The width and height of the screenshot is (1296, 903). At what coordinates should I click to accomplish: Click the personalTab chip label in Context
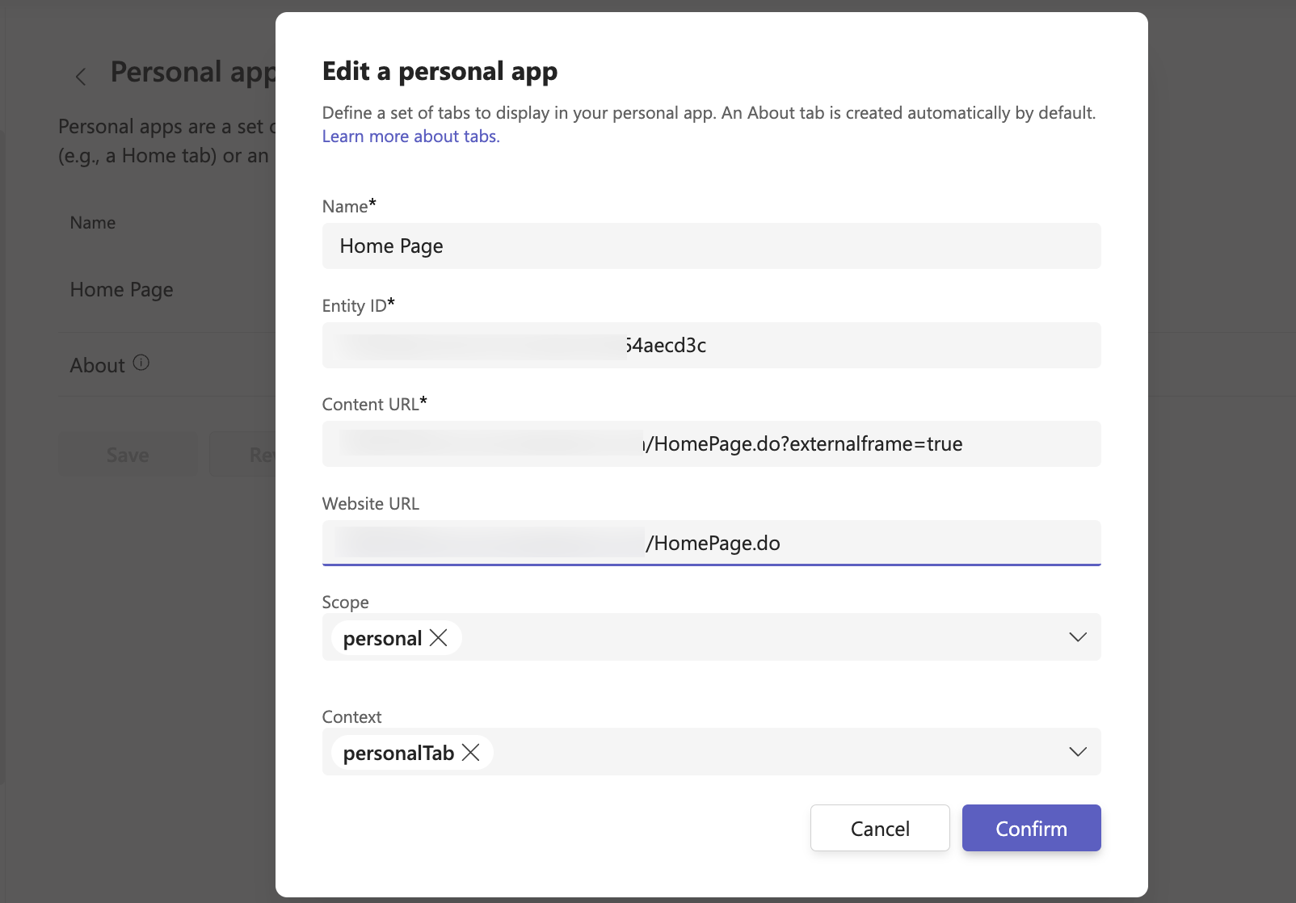pyautogui.click(x=398, y=754)
